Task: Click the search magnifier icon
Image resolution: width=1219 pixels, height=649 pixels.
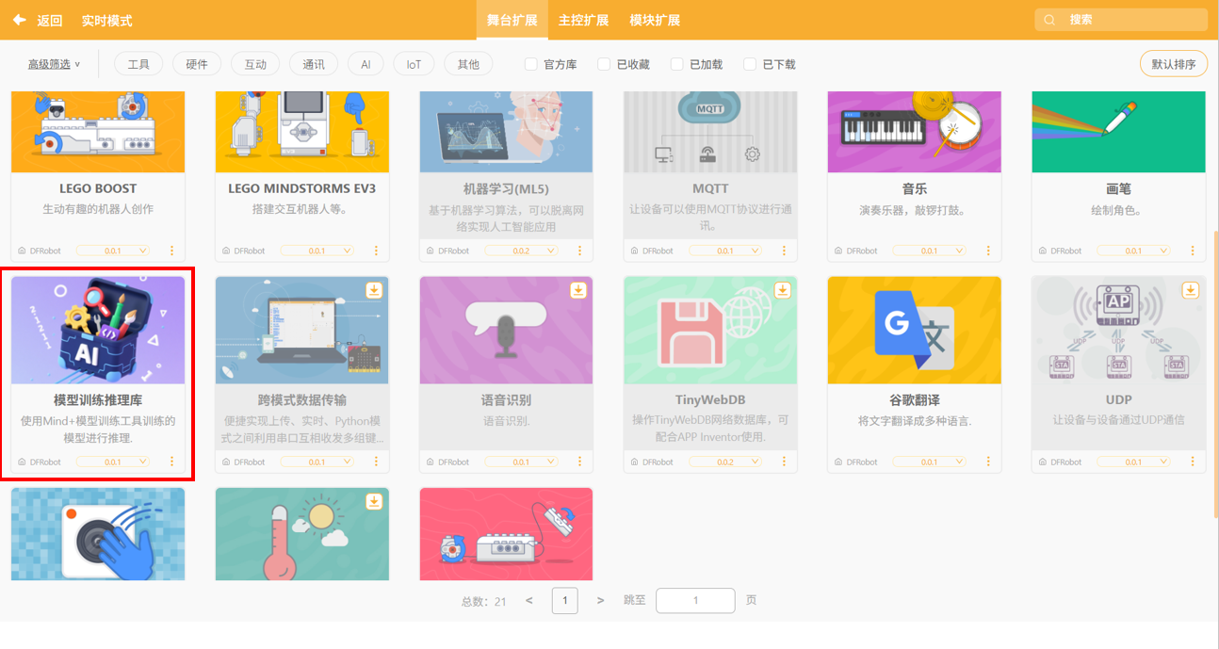Action: 1050,20
